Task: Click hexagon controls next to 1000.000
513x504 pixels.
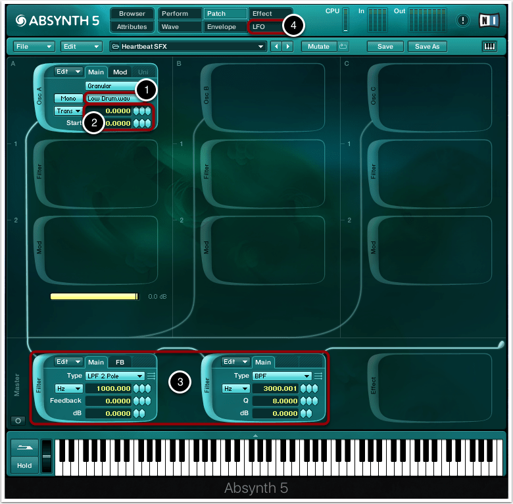Action: tap(142, 388)
